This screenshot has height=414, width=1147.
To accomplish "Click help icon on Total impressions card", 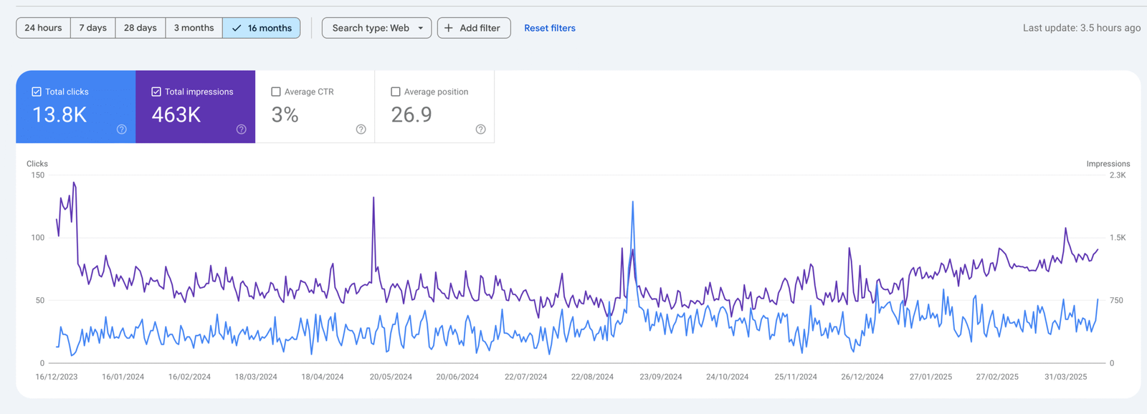I will pos(242,130).
